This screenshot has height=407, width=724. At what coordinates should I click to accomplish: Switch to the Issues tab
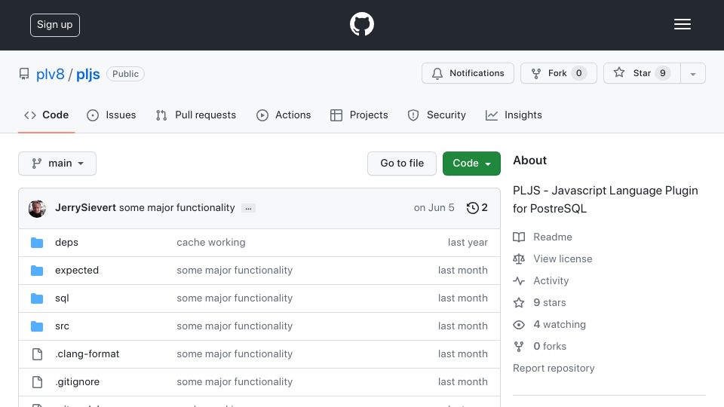112,115
